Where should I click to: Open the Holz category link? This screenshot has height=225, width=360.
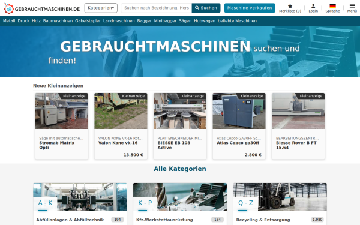click(x=36, y=21)
